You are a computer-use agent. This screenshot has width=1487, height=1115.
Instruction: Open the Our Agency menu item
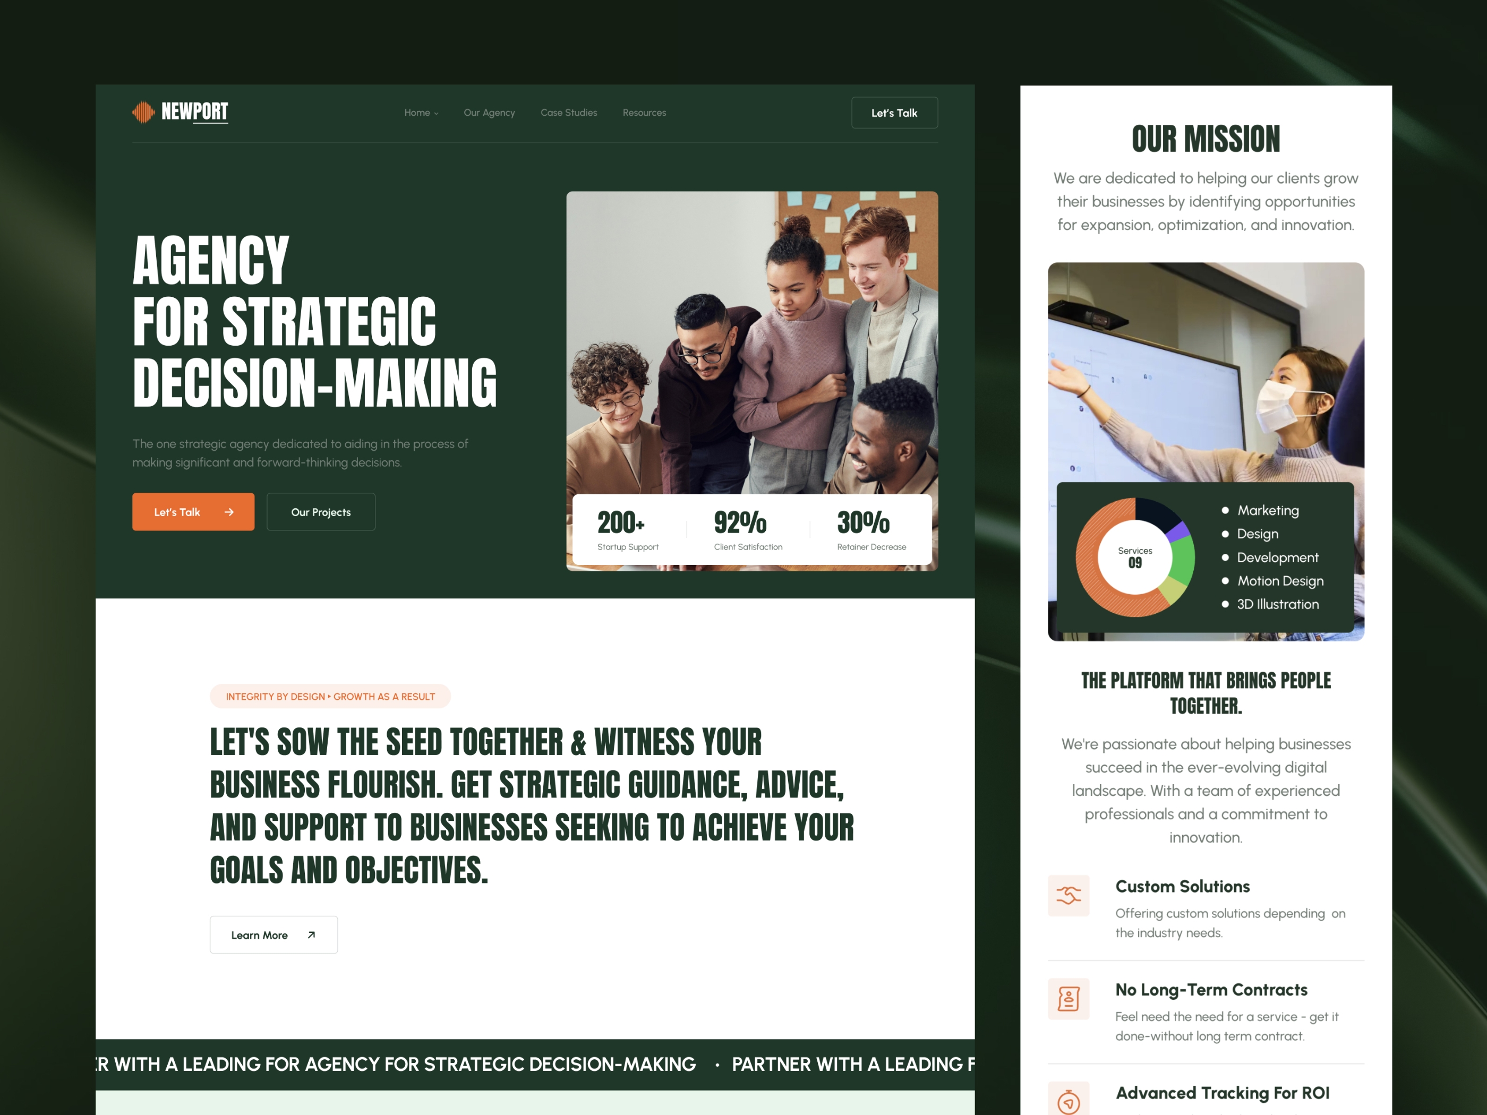pos(488,113)
